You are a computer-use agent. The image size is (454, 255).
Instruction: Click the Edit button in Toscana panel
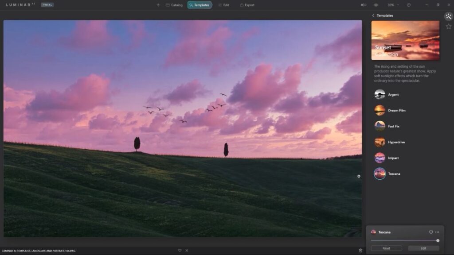pyautogui.click(x=423, y=248)
